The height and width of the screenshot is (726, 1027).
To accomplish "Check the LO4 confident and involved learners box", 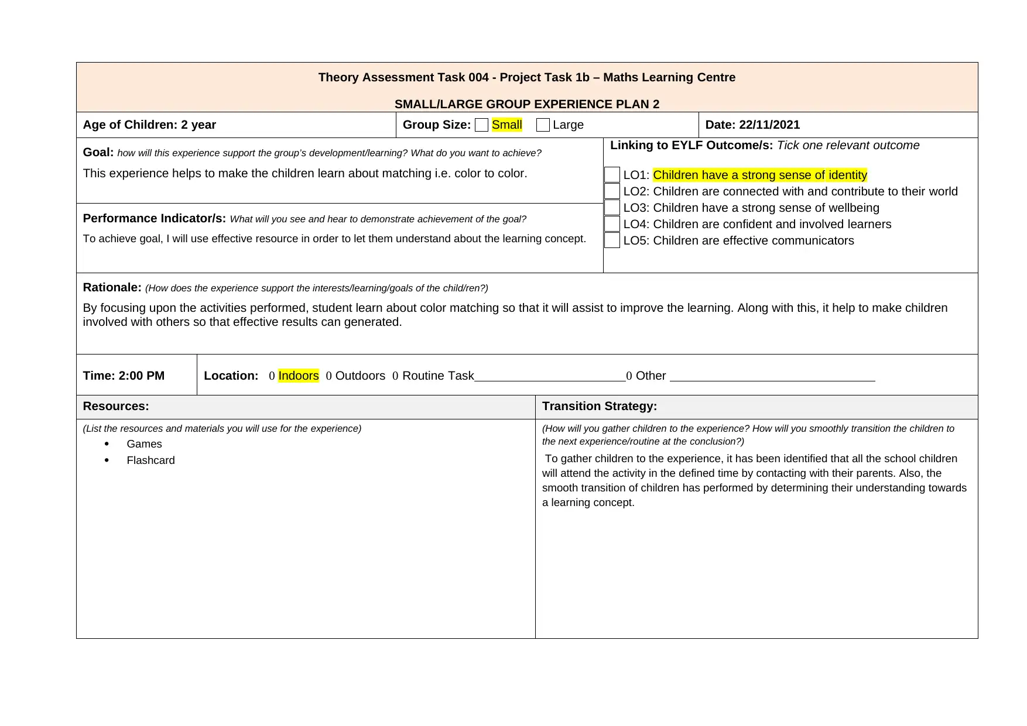I will click(612, 224).
